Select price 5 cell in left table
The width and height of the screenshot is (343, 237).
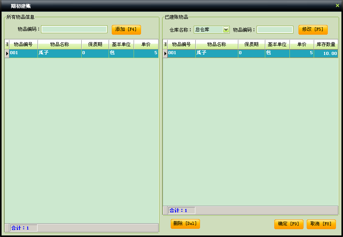[x=146, y=53]
